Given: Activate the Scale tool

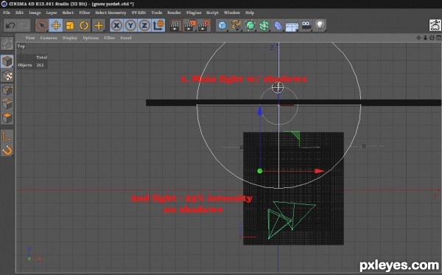Looking at the screenshot, I should point(70,26).
